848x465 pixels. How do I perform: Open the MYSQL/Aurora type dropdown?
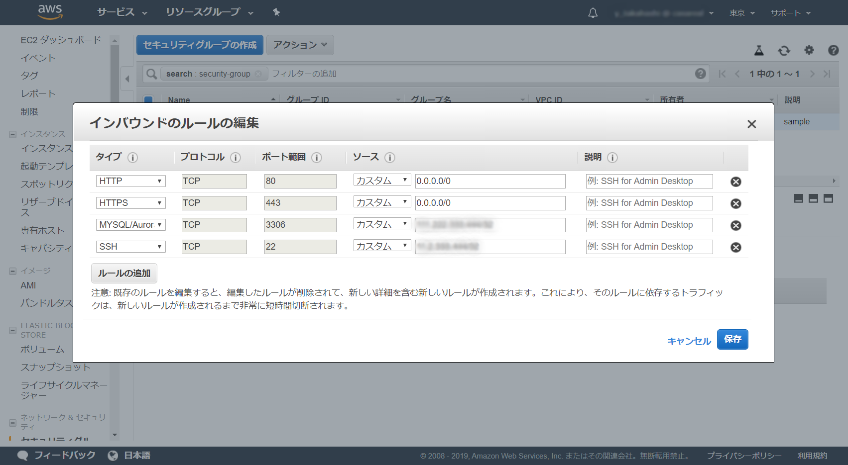coord(131,225)
